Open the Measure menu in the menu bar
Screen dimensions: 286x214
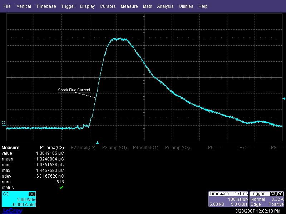click(129, 6)
